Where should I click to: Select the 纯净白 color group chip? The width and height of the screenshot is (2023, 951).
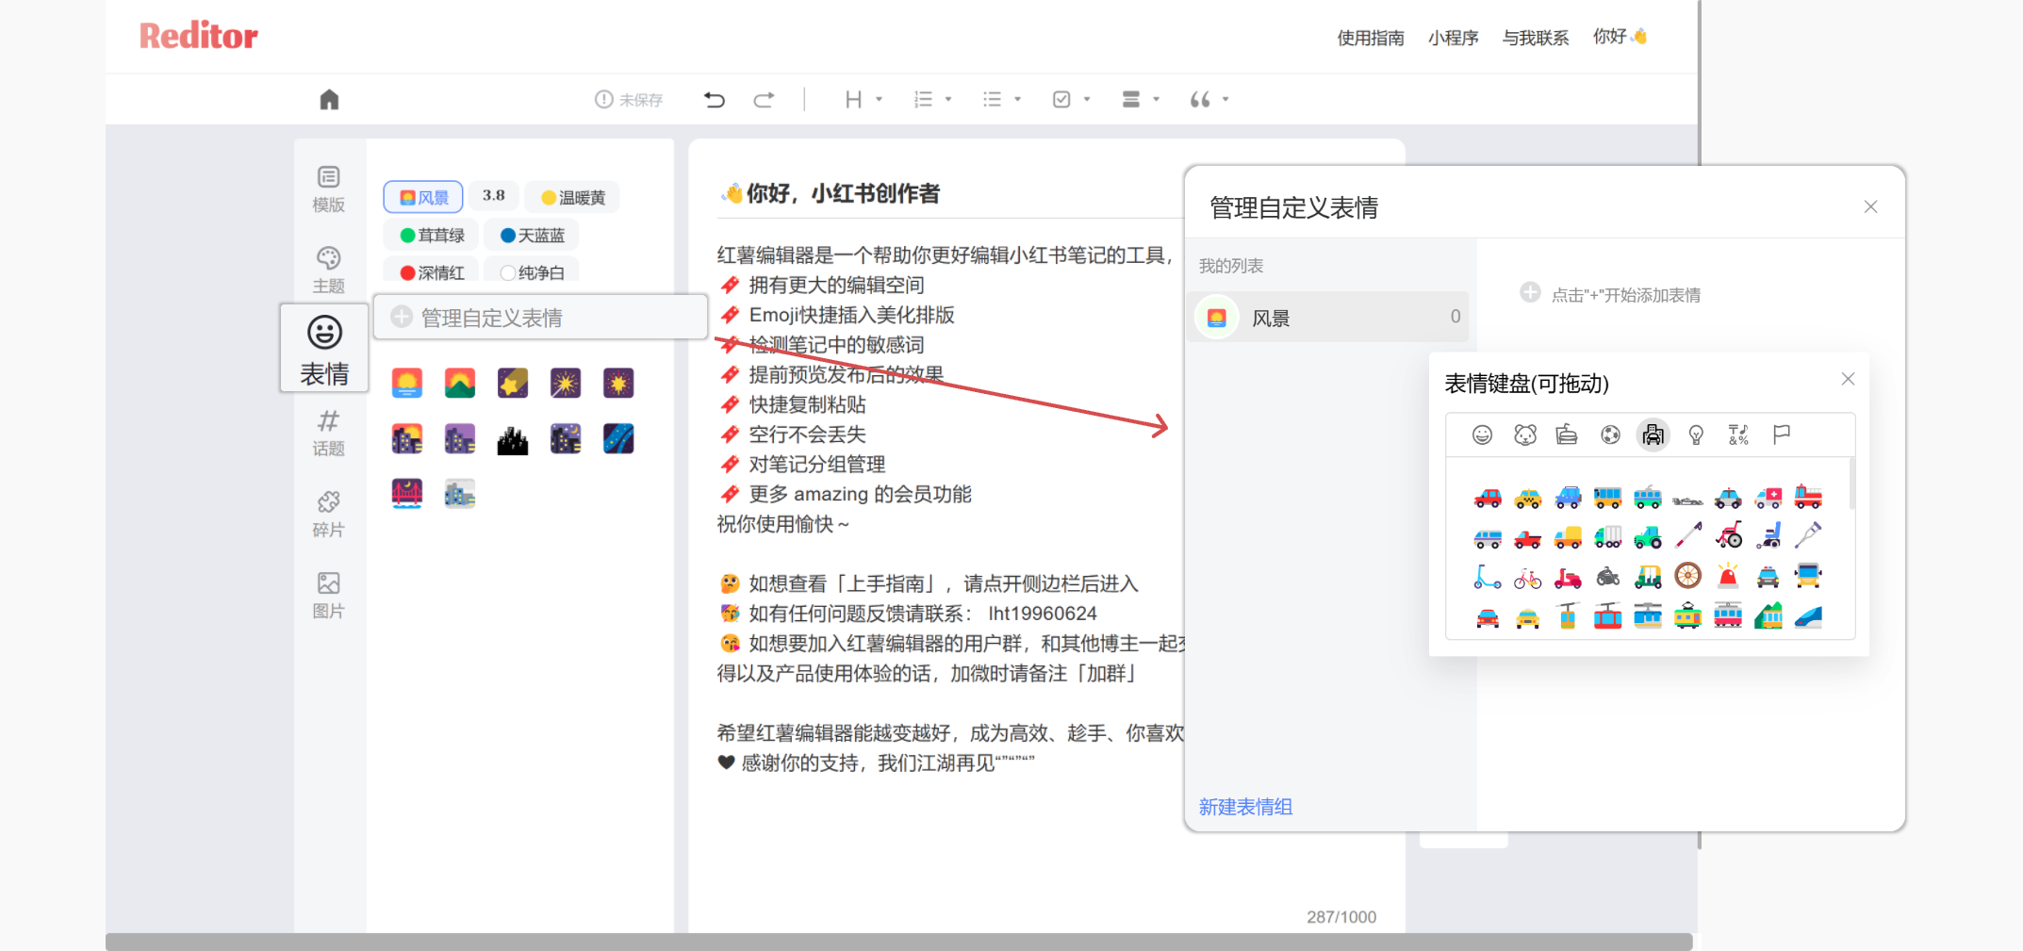coord(532,271)
